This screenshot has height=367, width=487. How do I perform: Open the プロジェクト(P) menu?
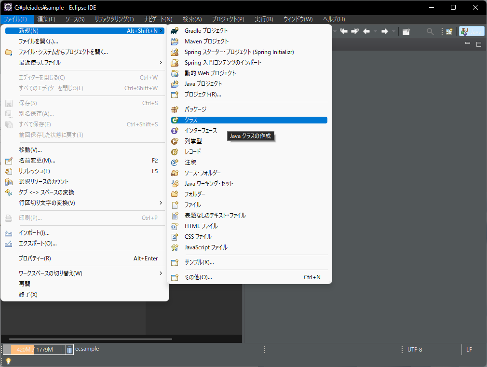tap(228, 19)
